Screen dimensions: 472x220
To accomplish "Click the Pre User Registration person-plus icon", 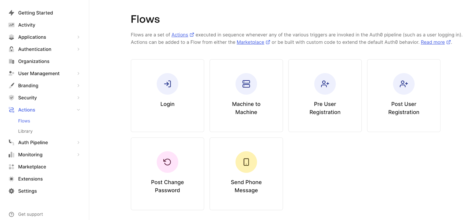I will [325, 84].
